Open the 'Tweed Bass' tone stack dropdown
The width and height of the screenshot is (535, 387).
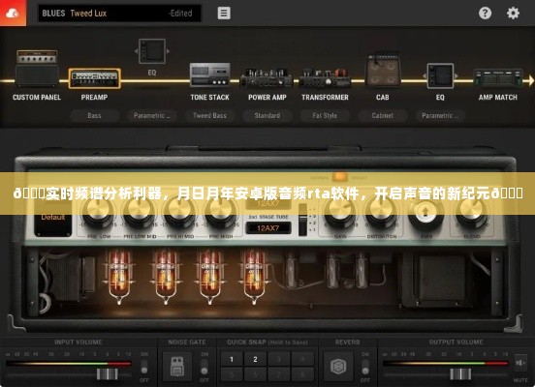point(209,115)
